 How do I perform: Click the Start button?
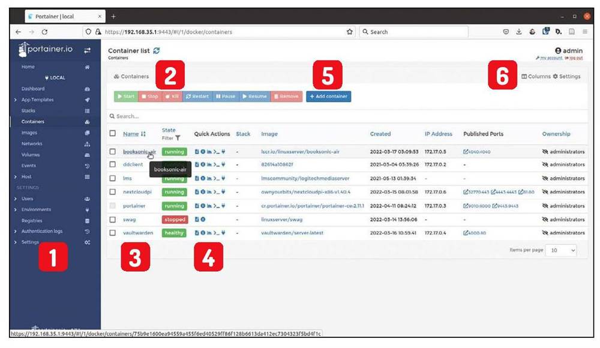[126, 97]
